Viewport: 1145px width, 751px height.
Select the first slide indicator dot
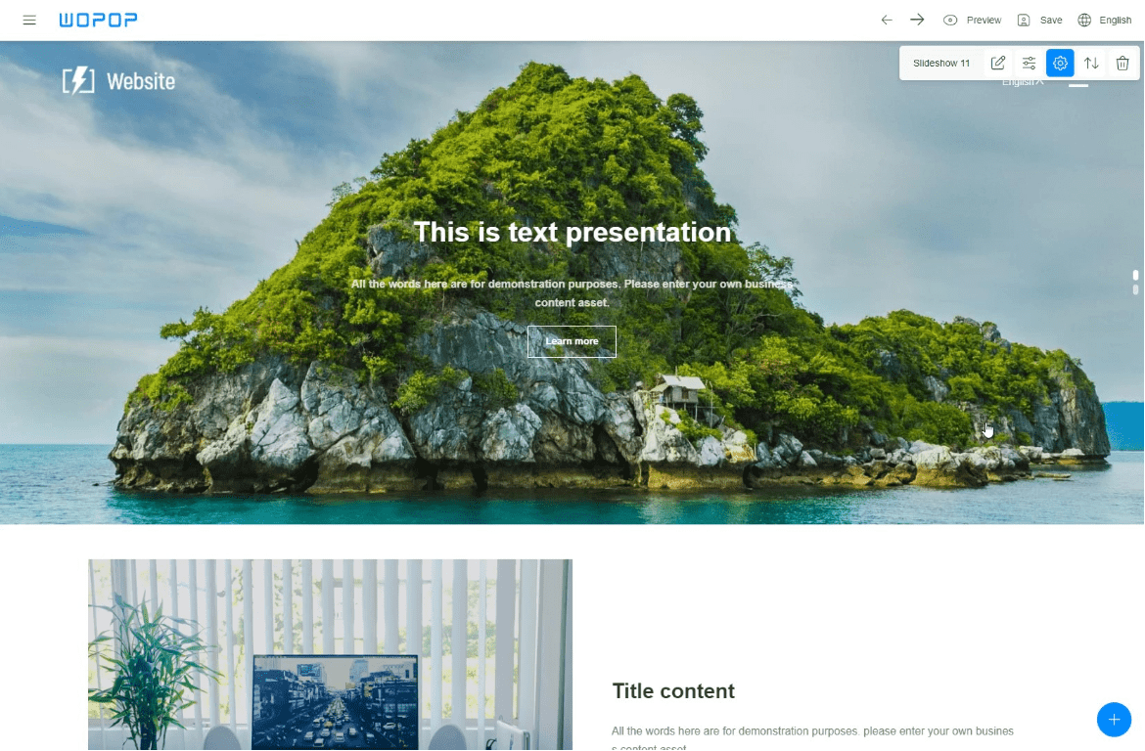(1135, 275)
